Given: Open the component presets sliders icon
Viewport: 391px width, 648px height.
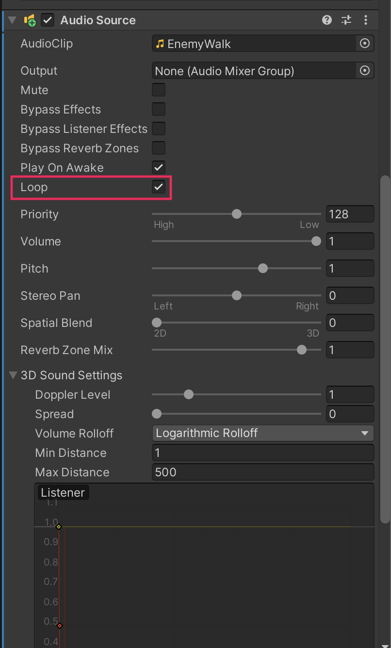Looking at the screenshot, I should 346,20.
